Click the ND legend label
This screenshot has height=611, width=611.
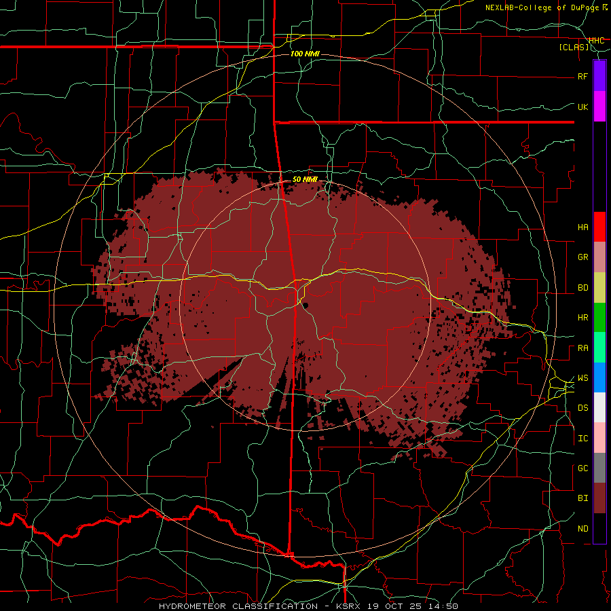tap(582, 529)
